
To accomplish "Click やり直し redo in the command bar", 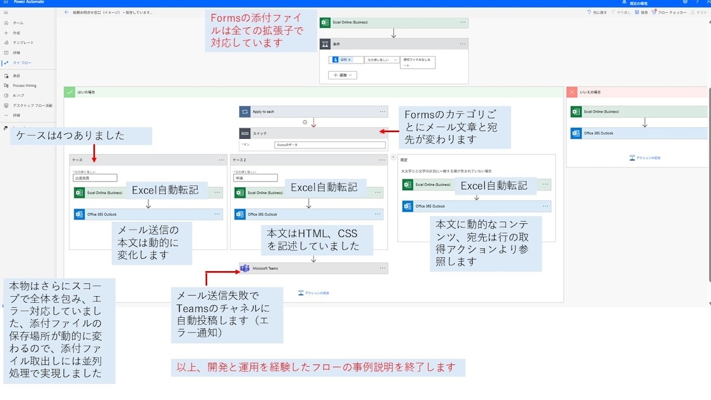I will 621,12.
